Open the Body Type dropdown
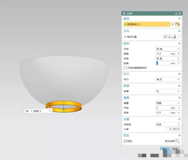This screenshot has height=160, width=188. [x=168, y=124]
